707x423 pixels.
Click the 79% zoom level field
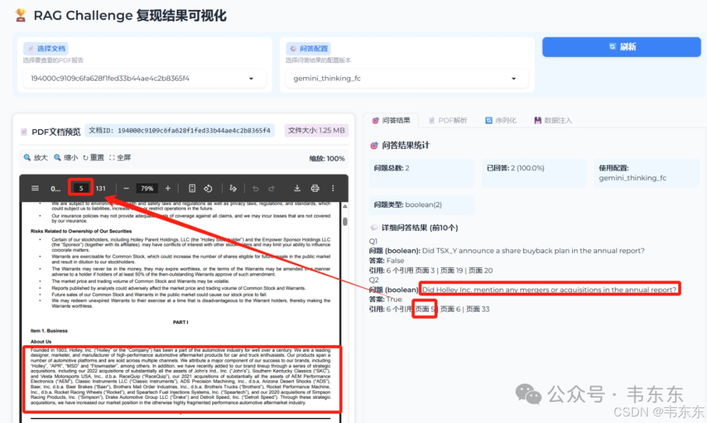[x=147, y=189]
